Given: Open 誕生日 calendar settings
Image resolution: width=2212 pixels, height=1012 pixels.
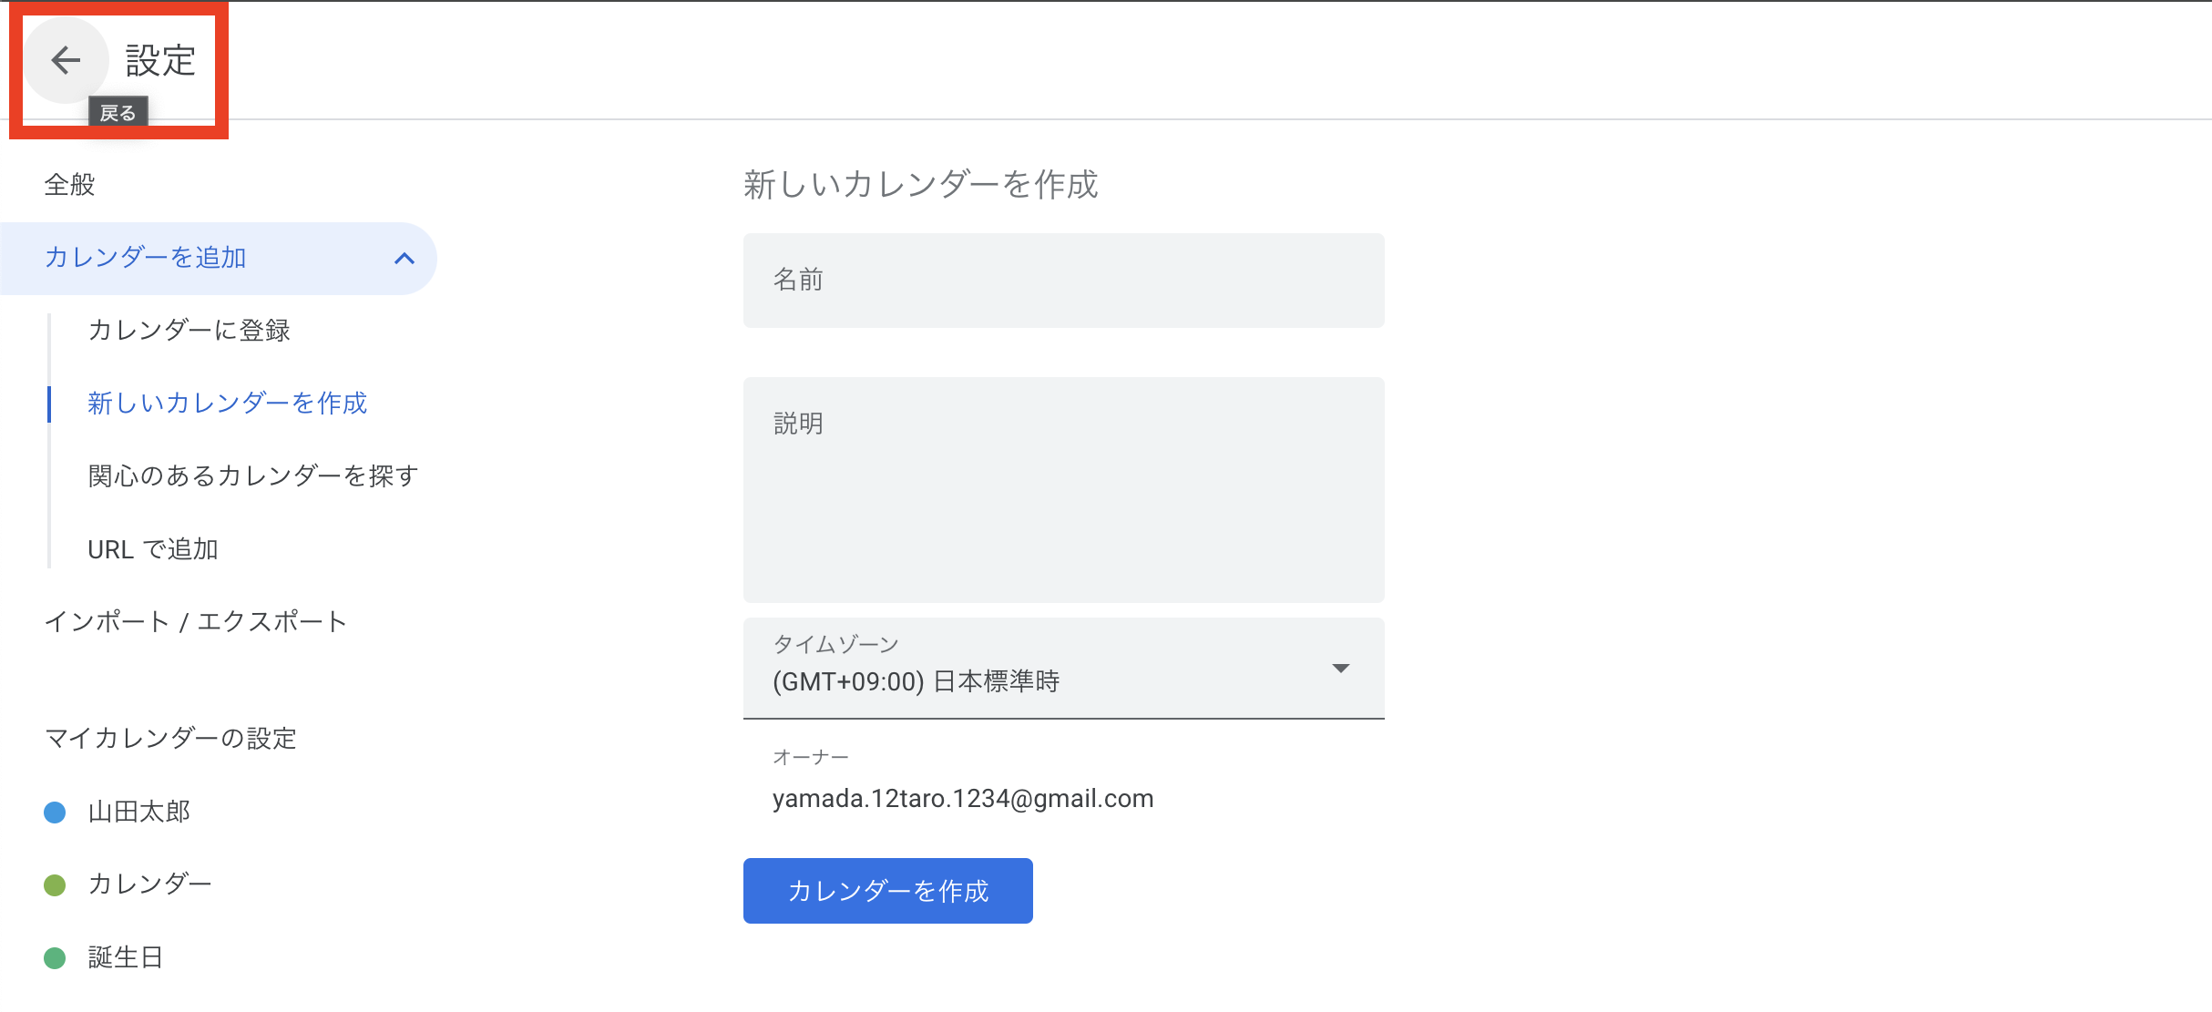Looking at the screenshot, I should pos(126,957).
